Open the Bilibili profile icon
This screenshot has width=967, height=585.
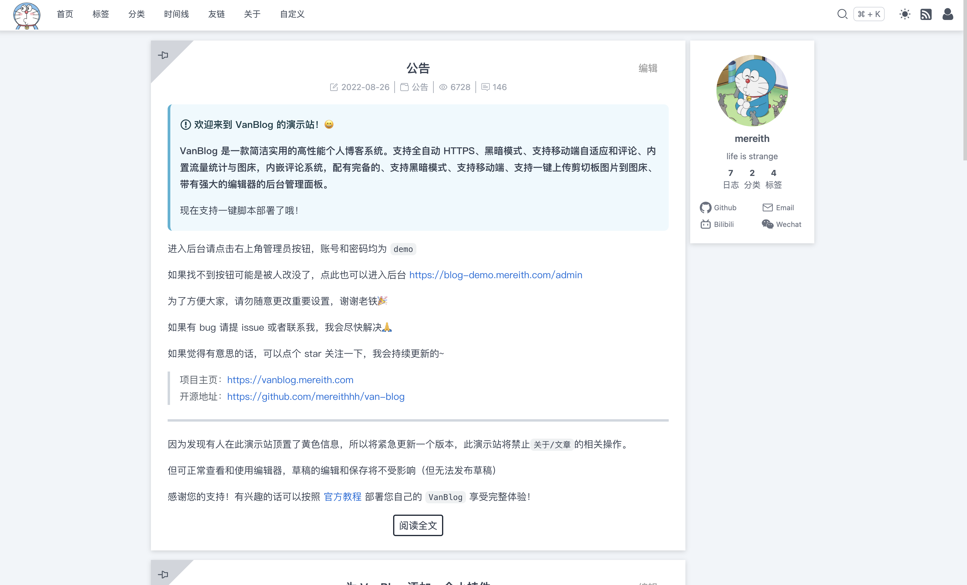tap(705, 224)
